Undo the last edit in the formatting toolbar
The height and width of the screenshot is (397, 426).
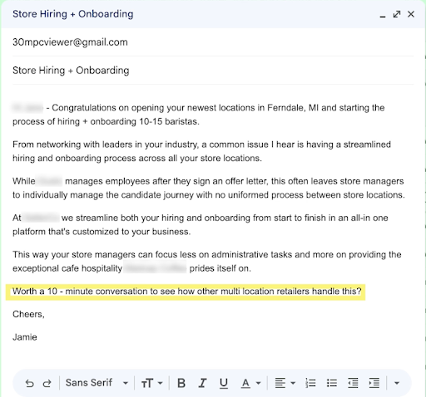(29, 383)
